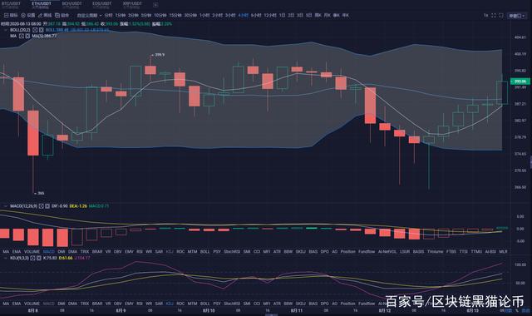Click highlighted MACD in upper indicator list
Screen dimensions: 532x316
pos(49,251)
